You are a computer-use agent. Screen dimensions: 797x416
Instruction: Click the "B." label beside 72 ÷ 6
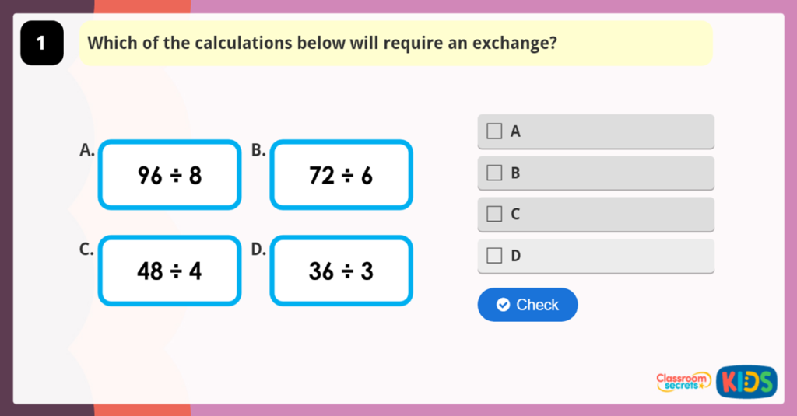258,151
